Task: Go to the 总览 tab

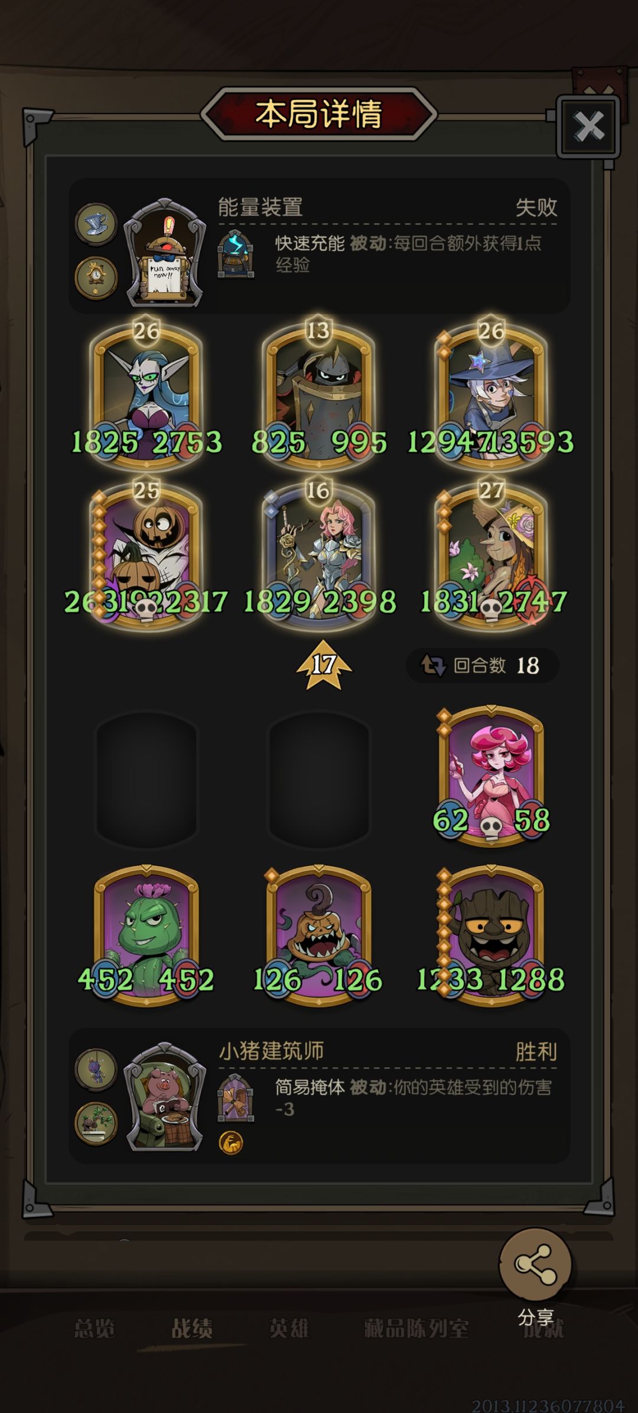Action: click(x=95, y=1328)
